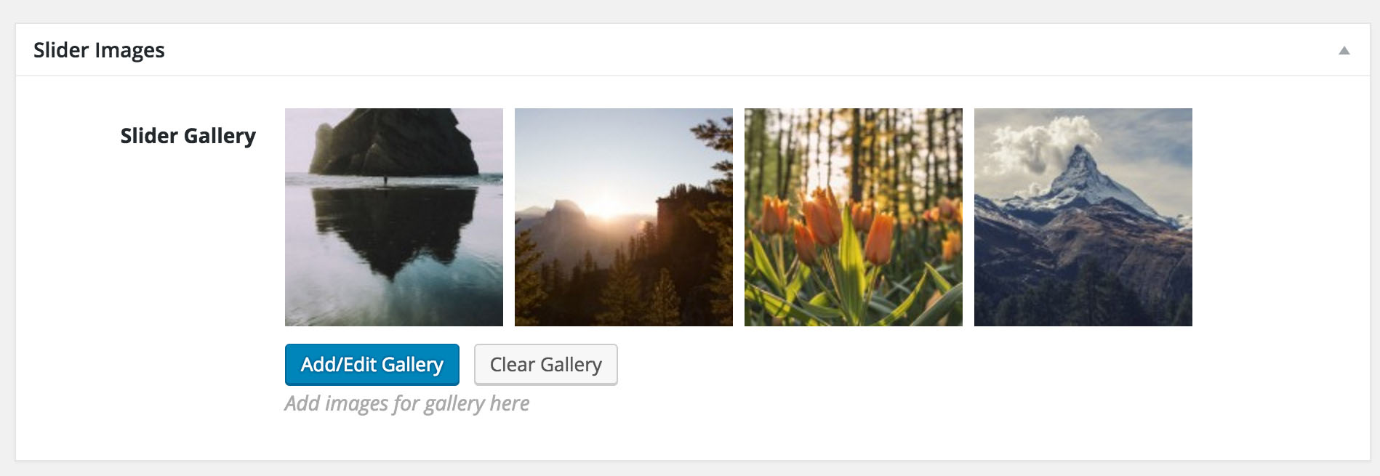Select the orange tulips thumbnail

pos(853,217)
